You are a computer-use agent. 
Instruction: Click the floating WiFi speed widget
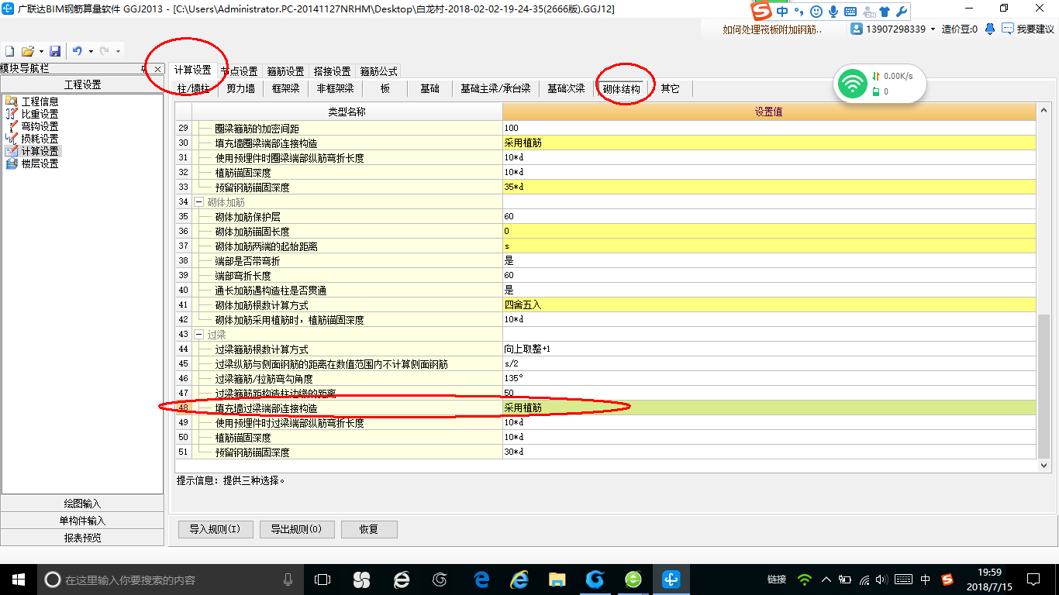880,83
